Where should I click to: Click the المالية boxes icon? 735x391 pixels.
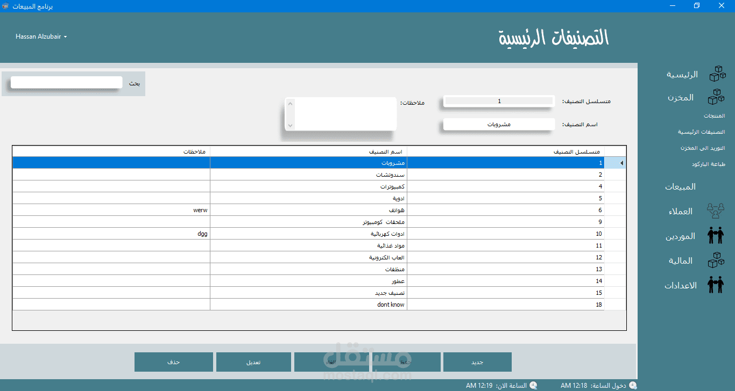point(715,260)
